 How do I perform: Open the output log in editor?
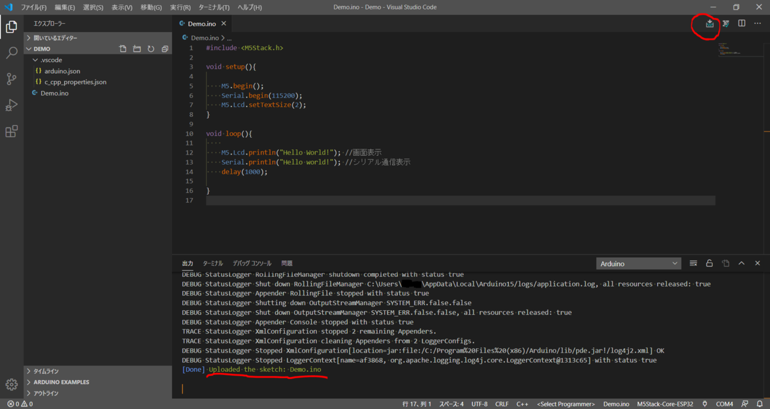tap(726, 263)
